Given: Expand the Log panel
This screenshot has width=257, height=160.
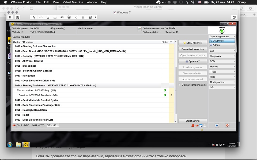Looking at the screenshot, I should [222, 51].
